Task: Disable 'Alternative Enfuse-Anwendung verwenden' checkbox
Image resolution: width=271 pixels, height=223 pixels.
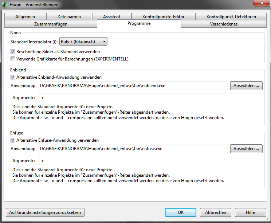Action: point(13,140)
